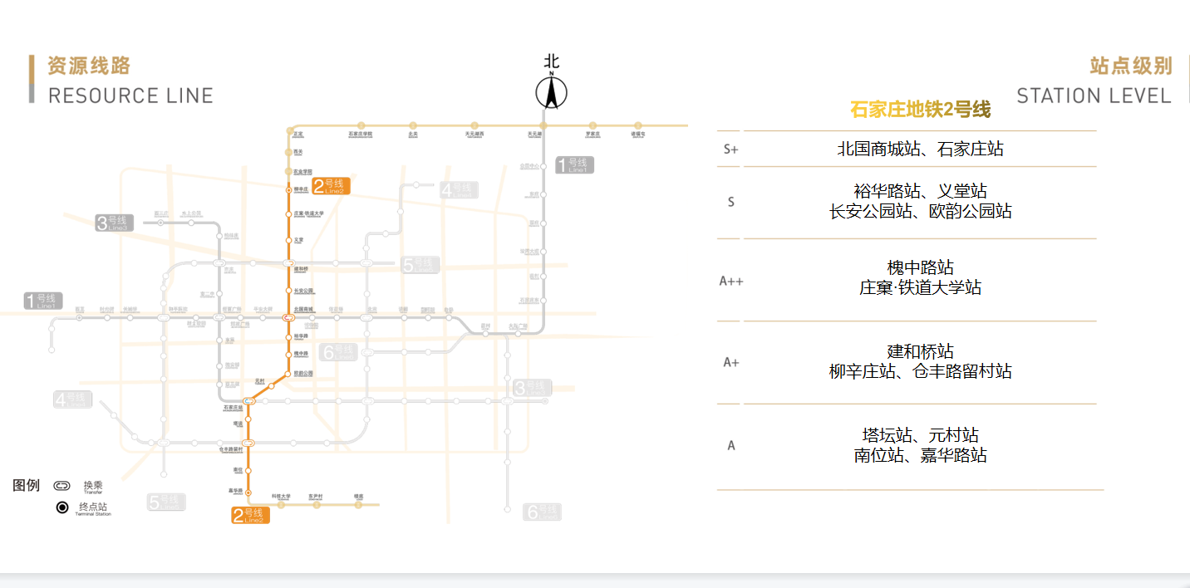This screenshot has height=588, width=1190.
Task: Click the 科技大学 station label on the map
Action: pyautogui.click(x=281, y=497)
